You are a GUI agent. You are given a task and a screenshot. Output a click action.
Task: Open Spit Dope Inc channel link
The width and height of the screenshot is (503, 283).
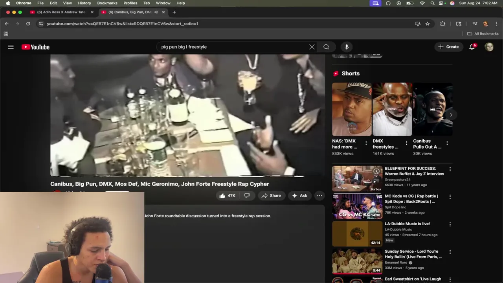(395, 207)
